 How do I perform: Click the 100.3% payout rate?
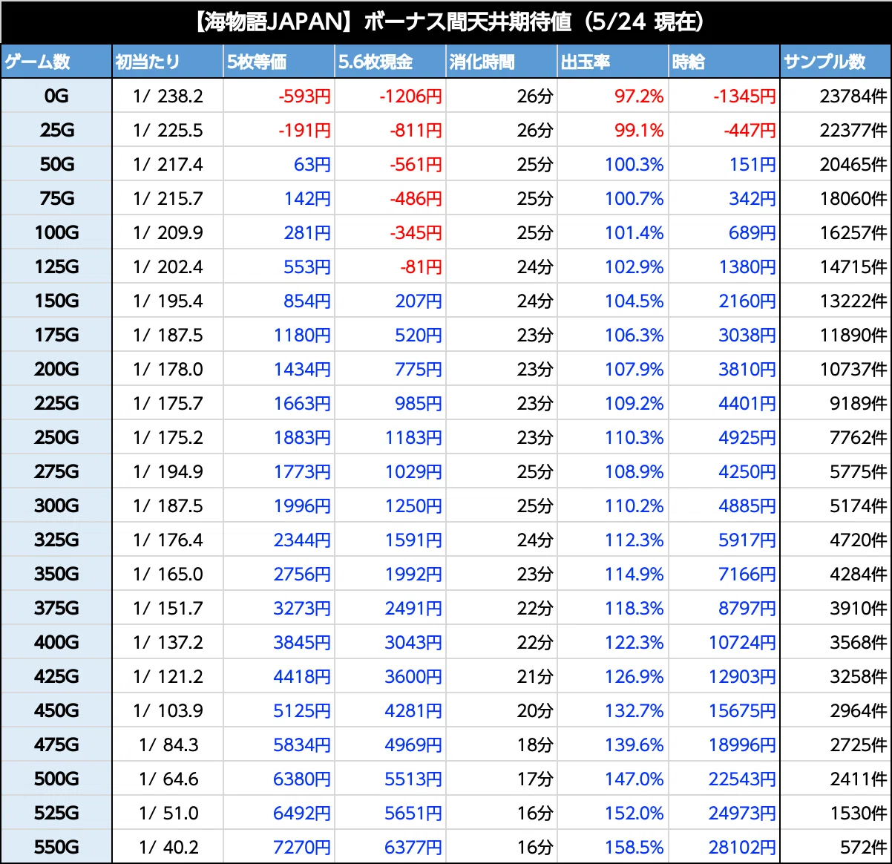634,164
